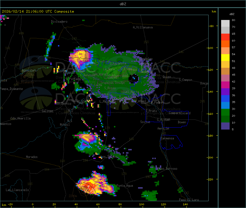Click the 'Salinas' map label
Viewport: 246px width, 208px height.
point(47,111)
